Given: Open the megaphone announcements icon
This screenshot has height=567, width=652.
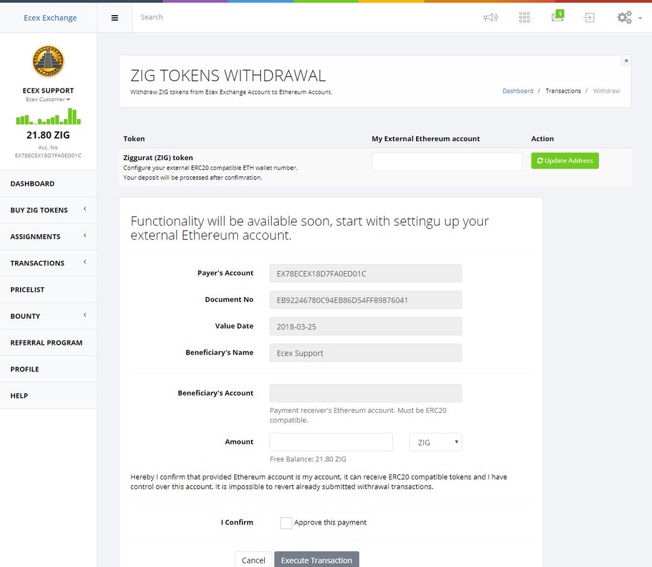Looking at the screenshot, I should 491,17.
